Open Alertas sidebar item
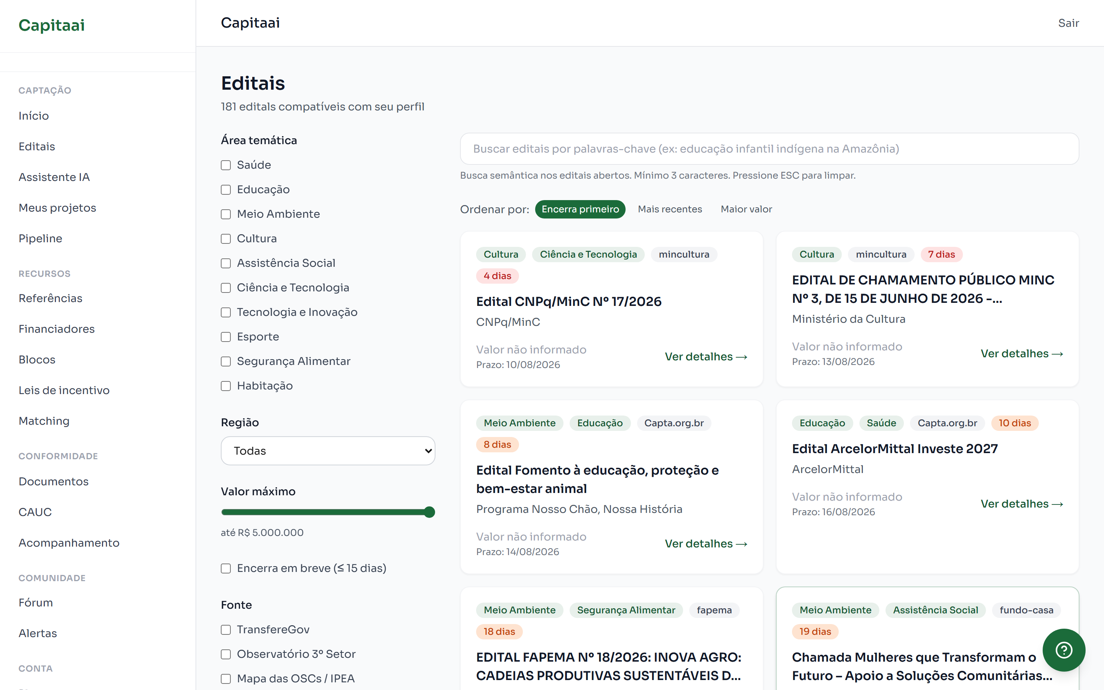 [38, 633]
